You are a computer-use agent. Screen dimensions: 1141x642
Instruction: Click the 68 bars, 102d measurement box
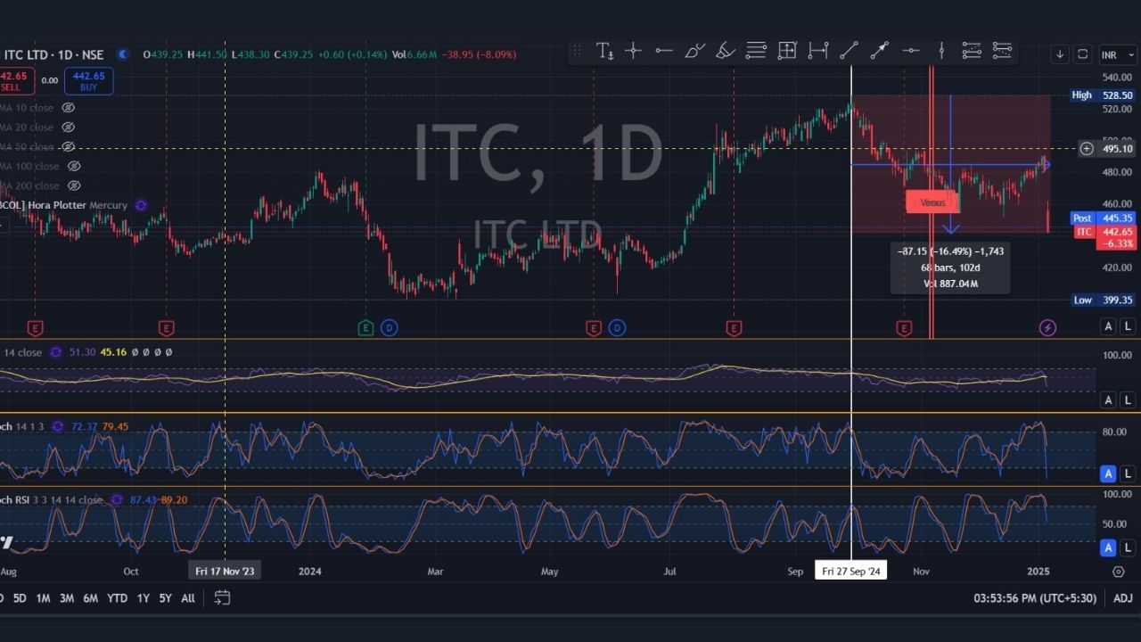950,267
